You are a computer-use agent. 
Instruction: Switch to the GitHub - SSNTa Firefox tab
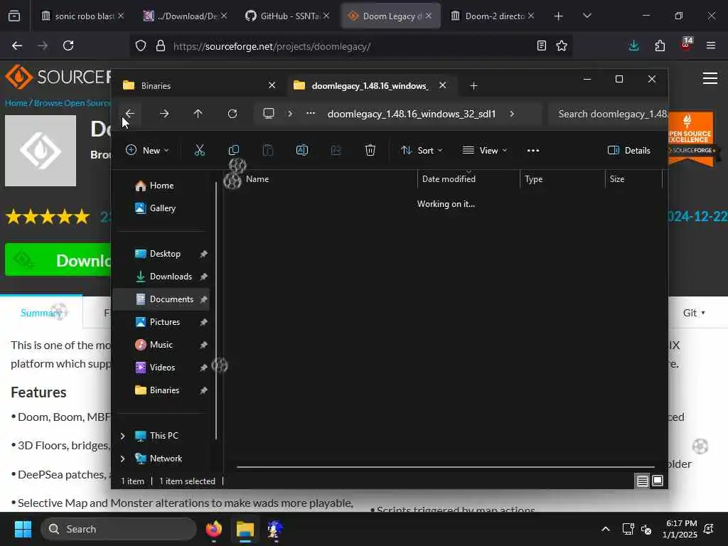(289, 16)
